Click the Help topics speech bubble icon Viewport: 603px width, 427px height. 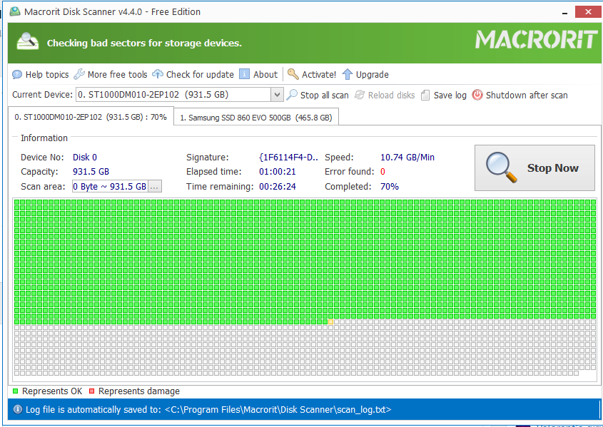coord(17,75)
